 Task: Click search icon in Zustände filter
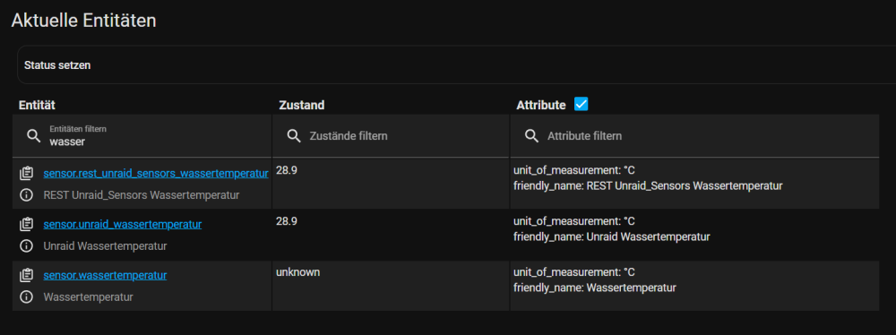[x=294, y=136]
